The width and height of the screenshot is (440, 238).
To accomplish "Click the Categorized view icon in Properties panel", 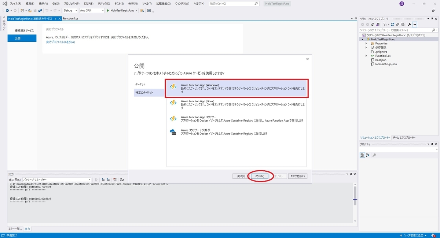I will [x=362, y=155].
